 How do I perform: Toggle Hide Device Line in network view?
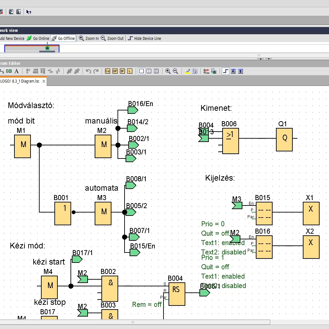point(144,39)
